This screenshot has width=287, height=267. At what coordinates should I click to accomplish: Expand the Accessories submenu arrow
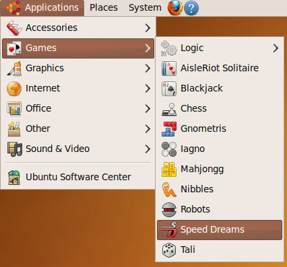pyautogui.click(x=148, y=28)
